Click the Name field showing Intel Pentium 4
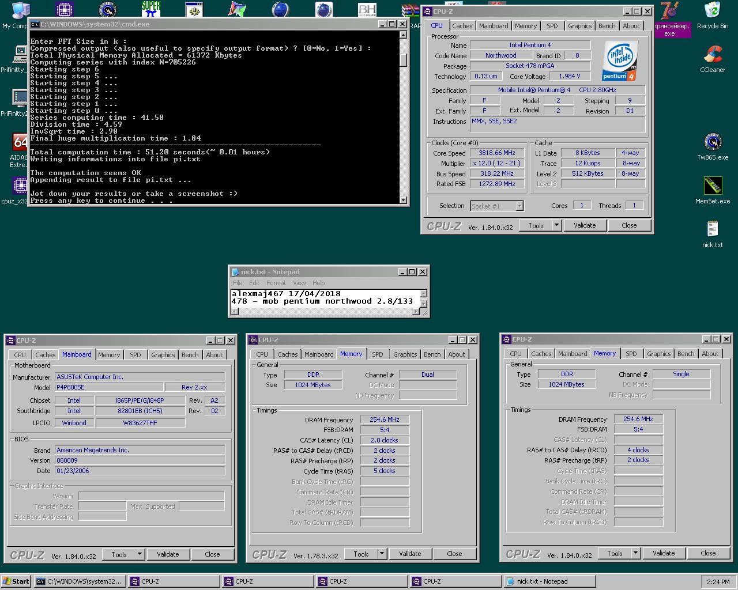The width and height of the screenshot is (738, 590). point(530,45)
